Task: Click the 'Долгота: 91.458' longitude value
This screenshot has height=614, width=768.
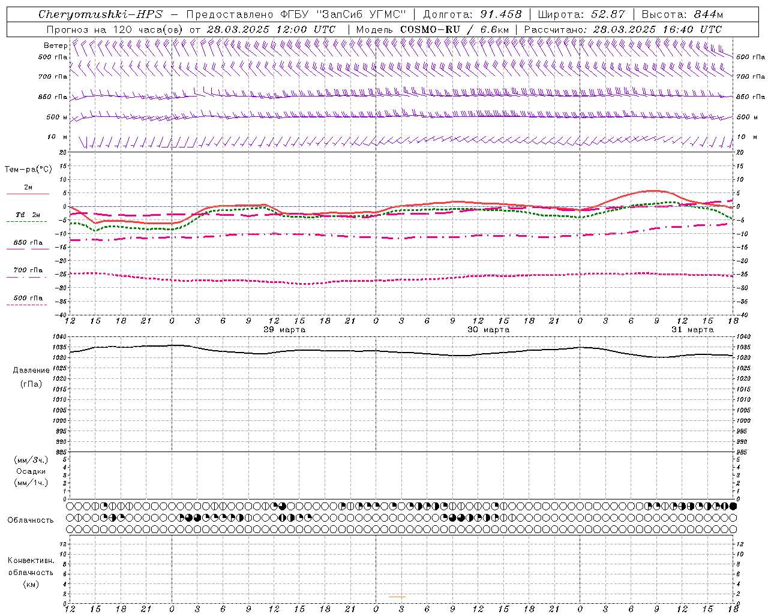Action: [x=473, y=14]
